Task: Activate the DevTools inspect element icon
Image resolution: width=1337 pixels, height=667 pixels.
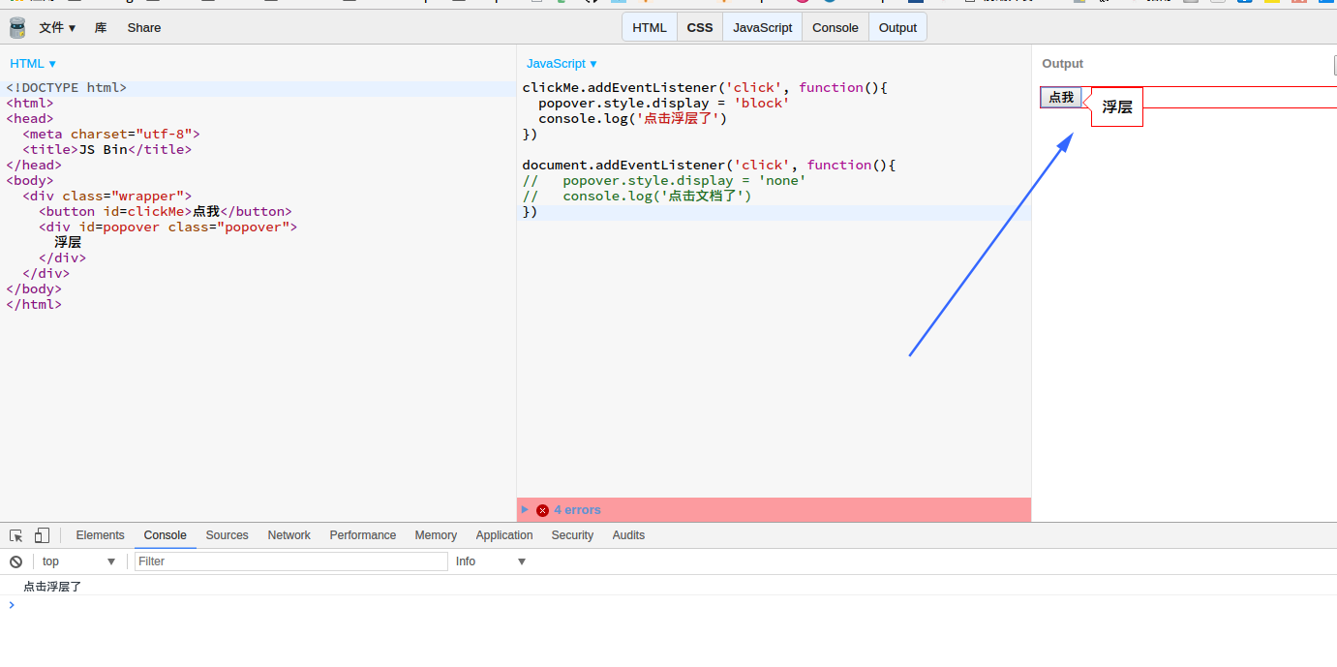Action: click(16, 535)
